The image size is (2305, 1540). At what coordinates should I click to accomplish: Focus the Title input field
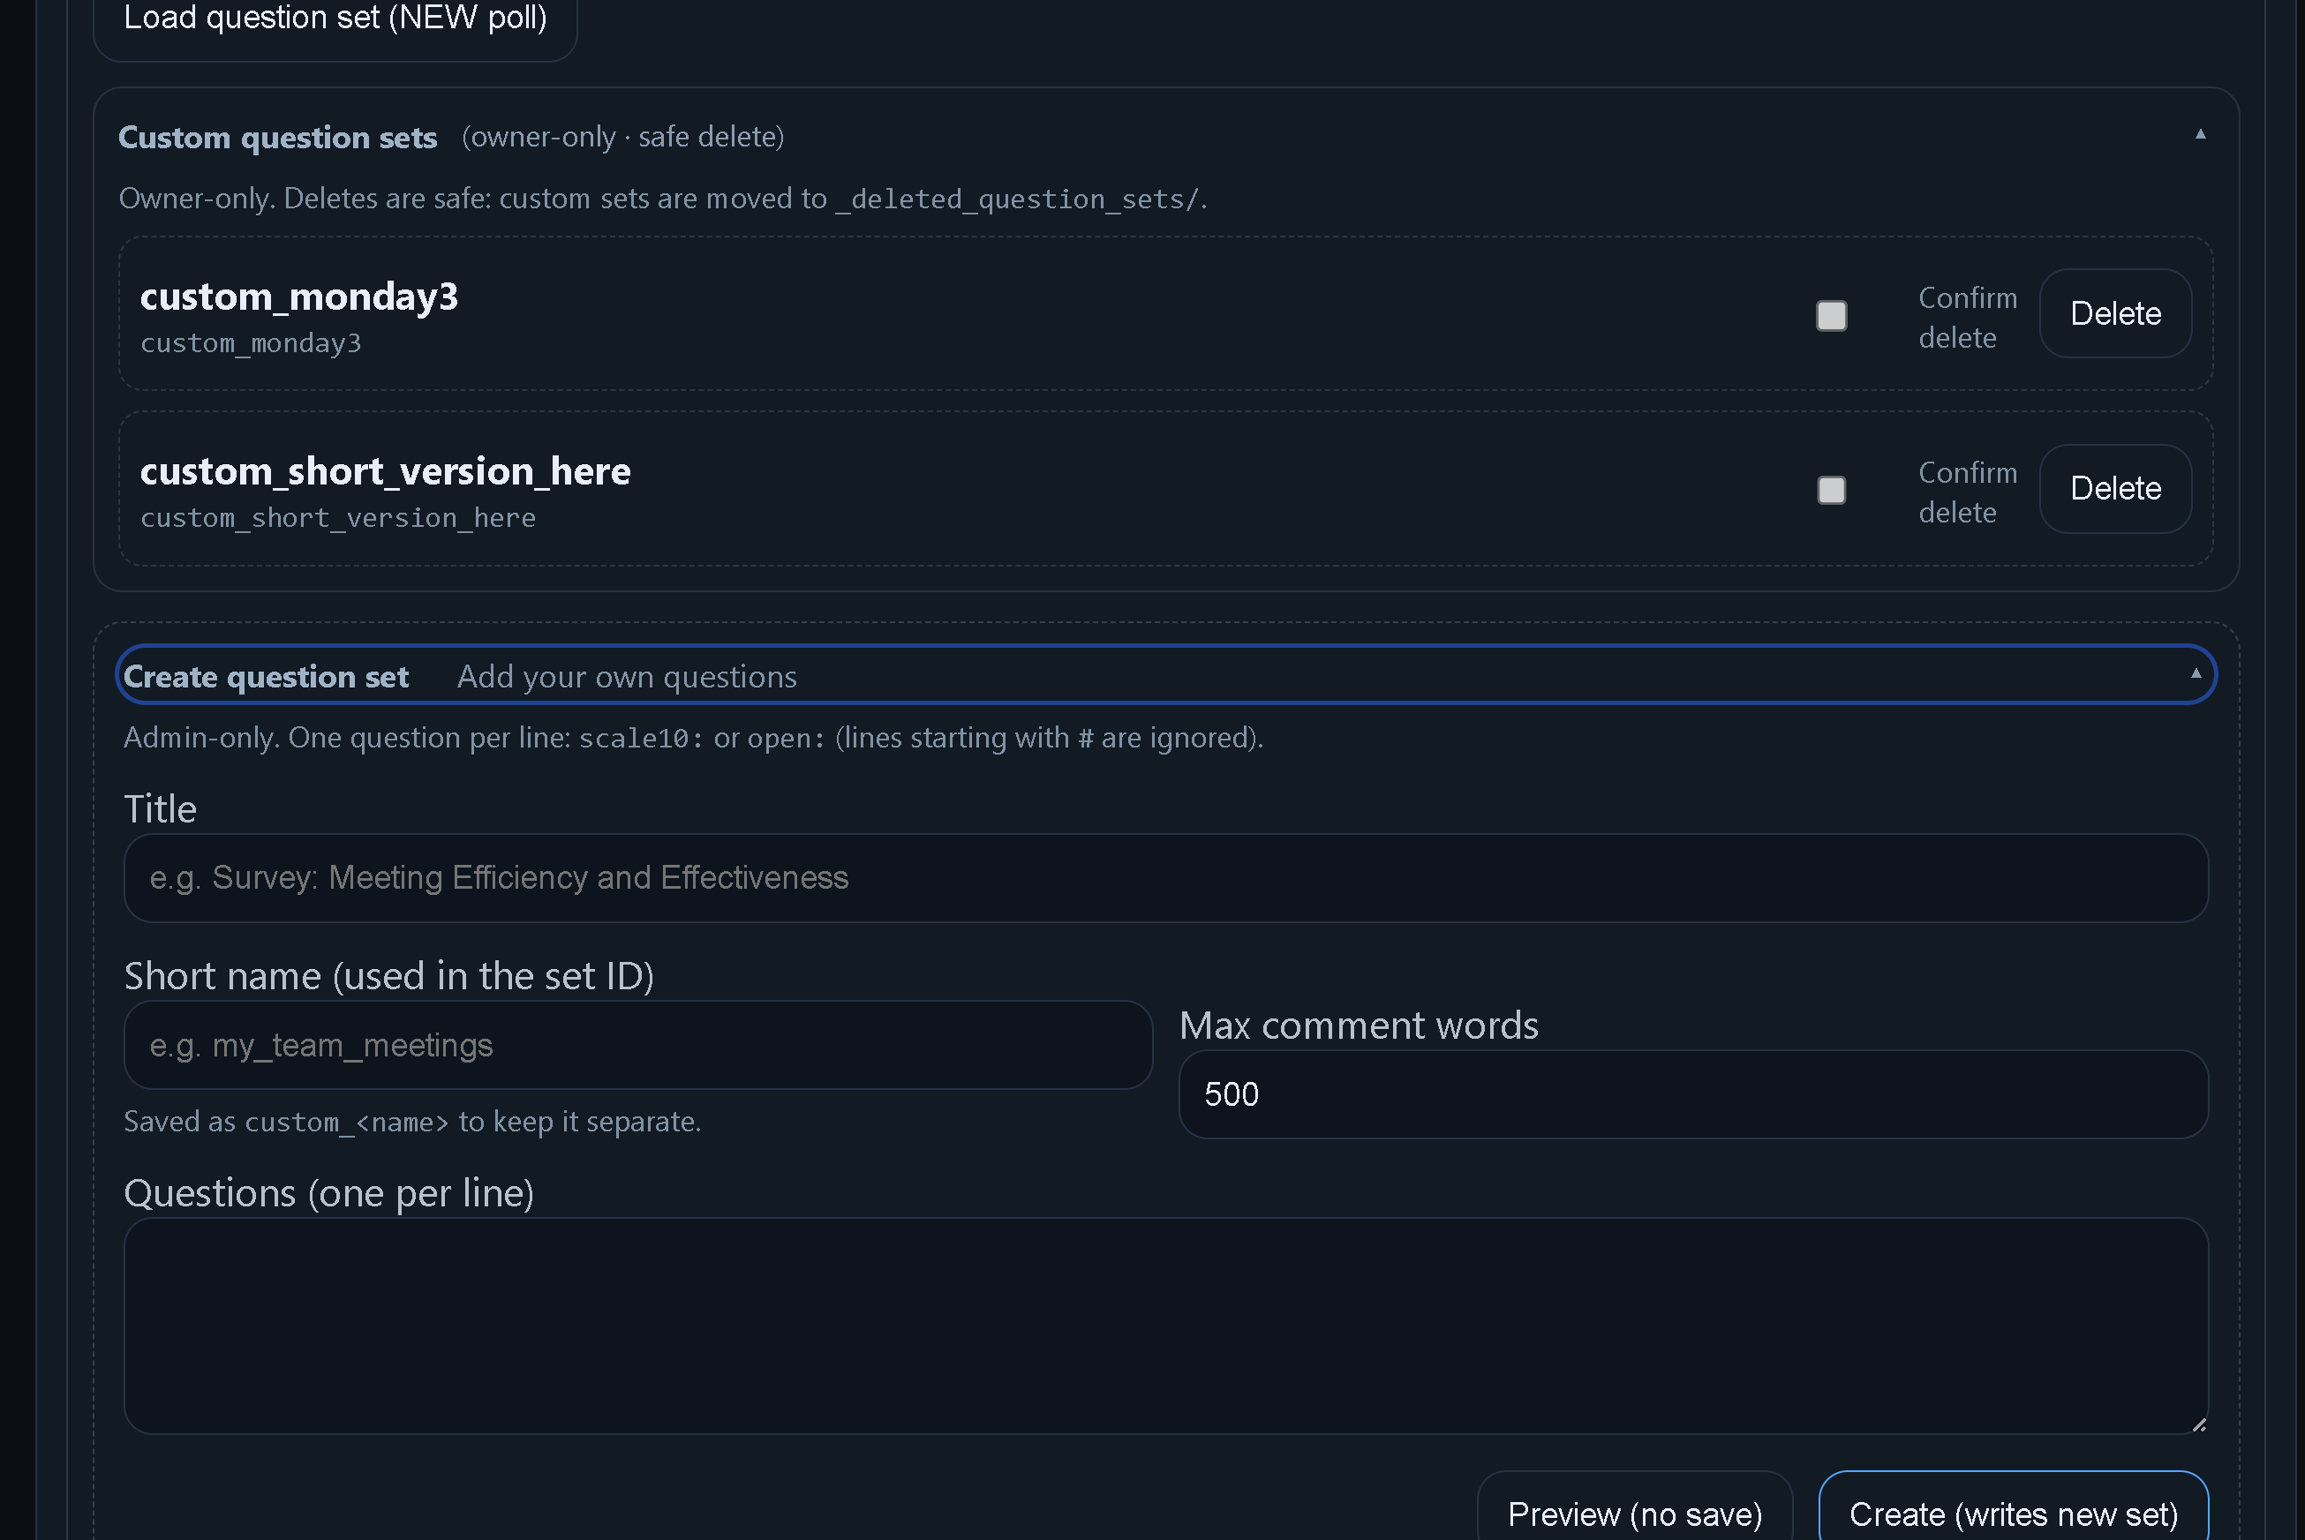pyautogui.click(x=1165, y=878)
